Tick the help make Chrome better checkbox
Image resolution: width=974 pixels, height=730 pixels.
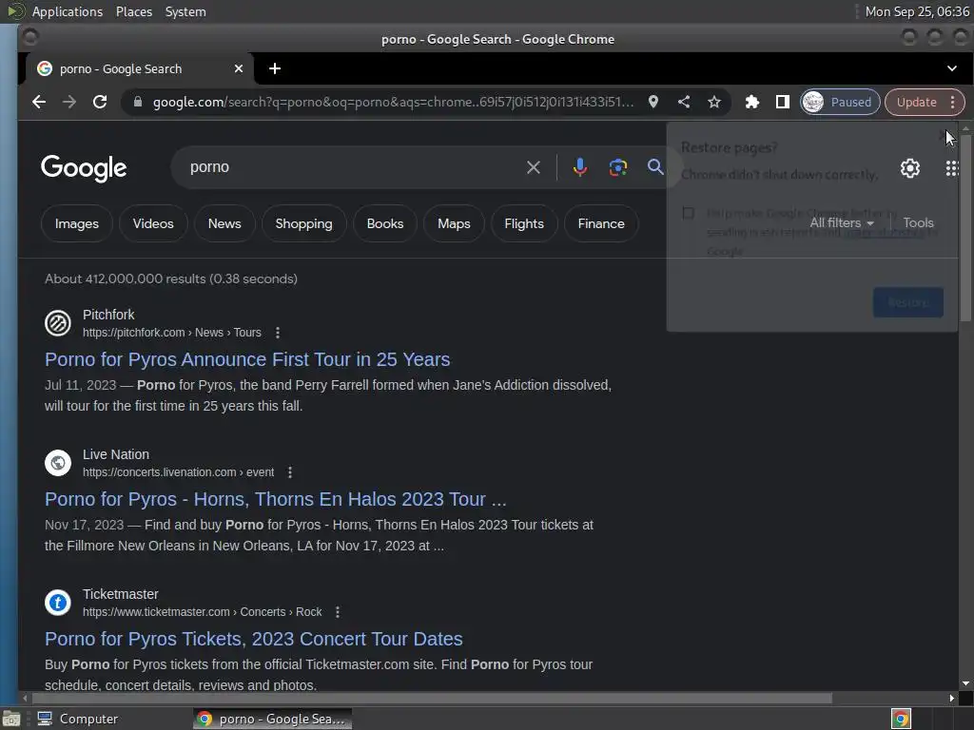689,213
